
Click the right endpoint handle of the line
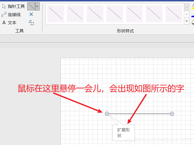click(172, 114)
